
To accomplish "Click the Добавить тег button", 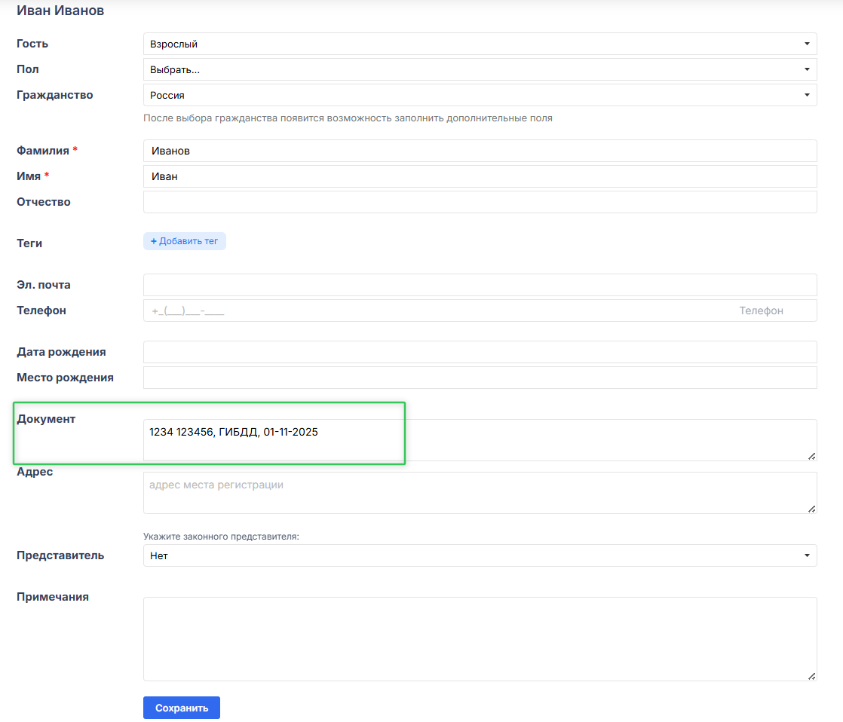I will click(x=185, y=241).
